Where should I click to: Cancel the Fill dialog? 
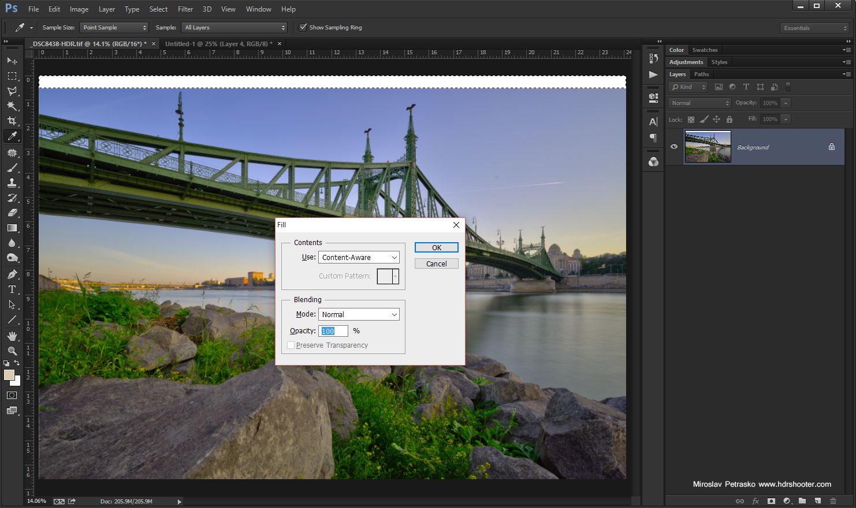pos(436,264)
